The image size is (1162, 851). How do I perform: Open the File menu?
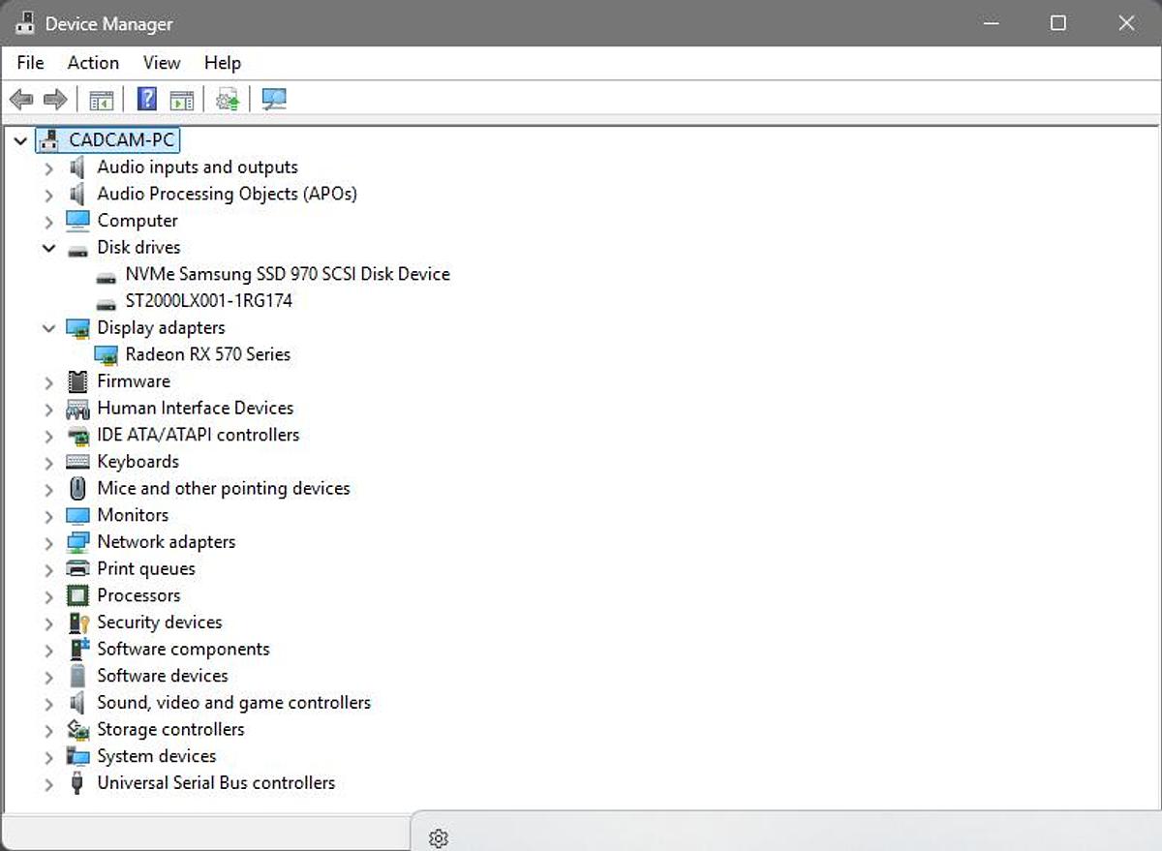pyautogui.click(x=30, y=63)
